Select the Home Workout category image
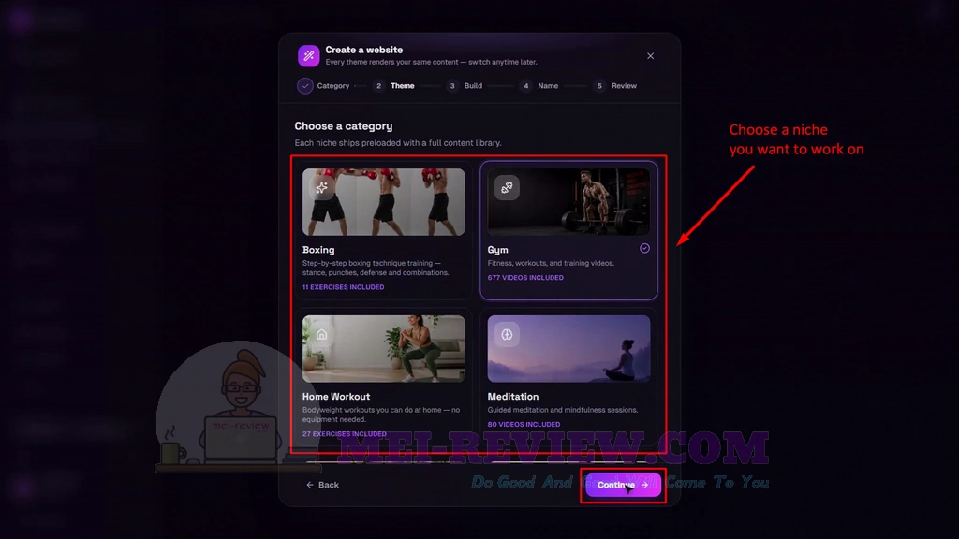This screenshot has height=539, width=959. tap(383, 349)
